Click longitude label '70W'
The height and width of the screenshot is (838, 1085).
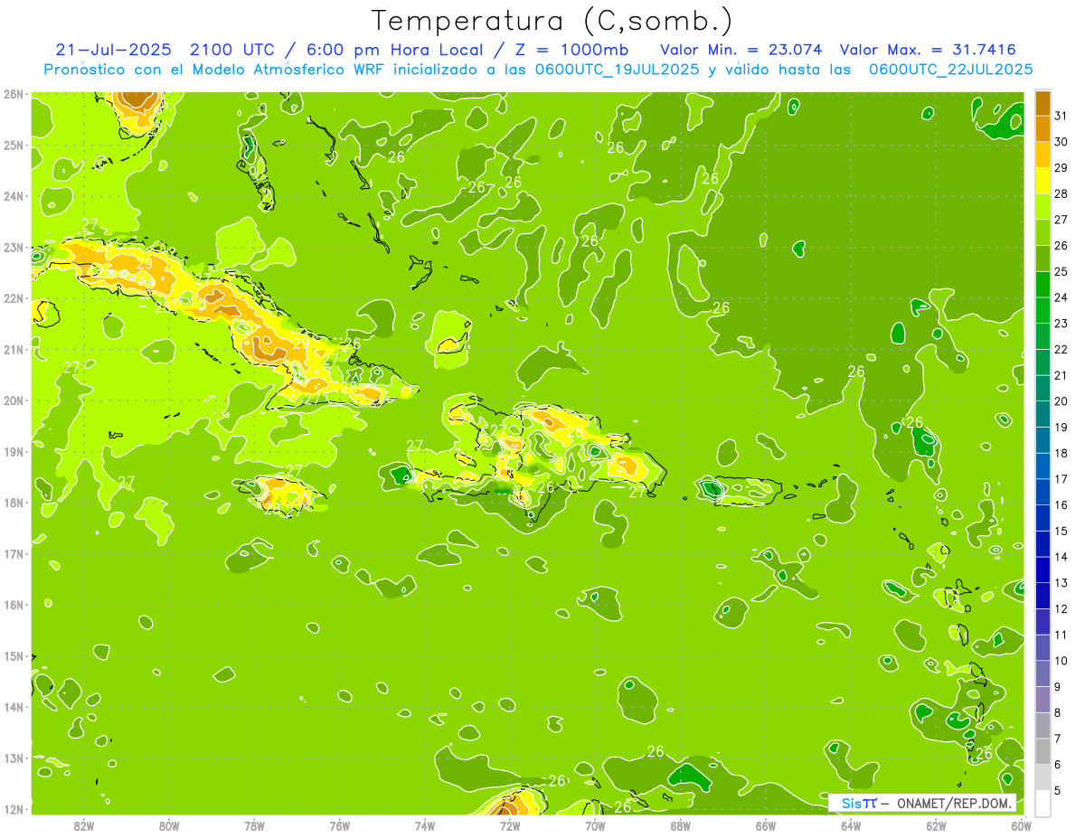pos(595,825)
